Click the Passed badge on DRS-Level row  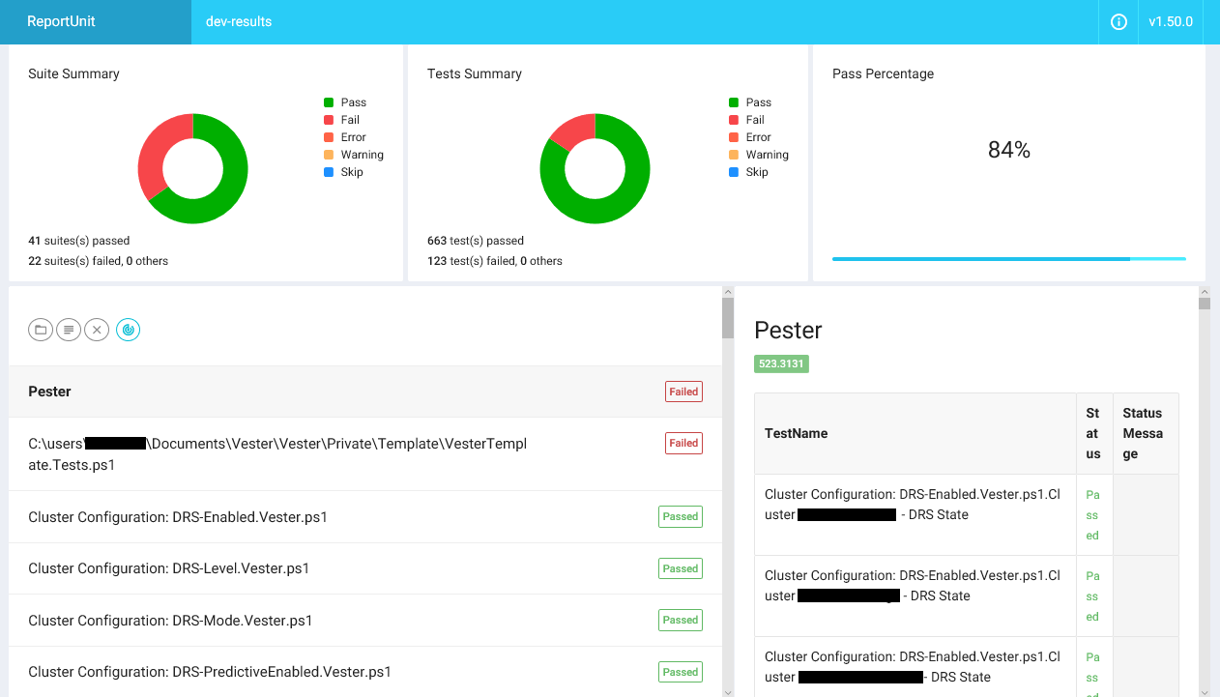(x=681, y=568)
